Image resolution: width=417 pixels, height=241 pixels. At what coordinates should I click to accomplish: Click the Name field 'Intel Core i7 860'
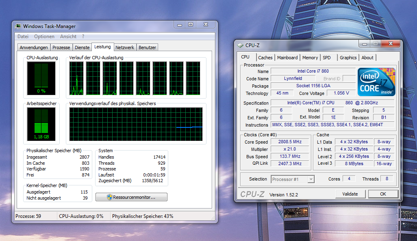313,71
